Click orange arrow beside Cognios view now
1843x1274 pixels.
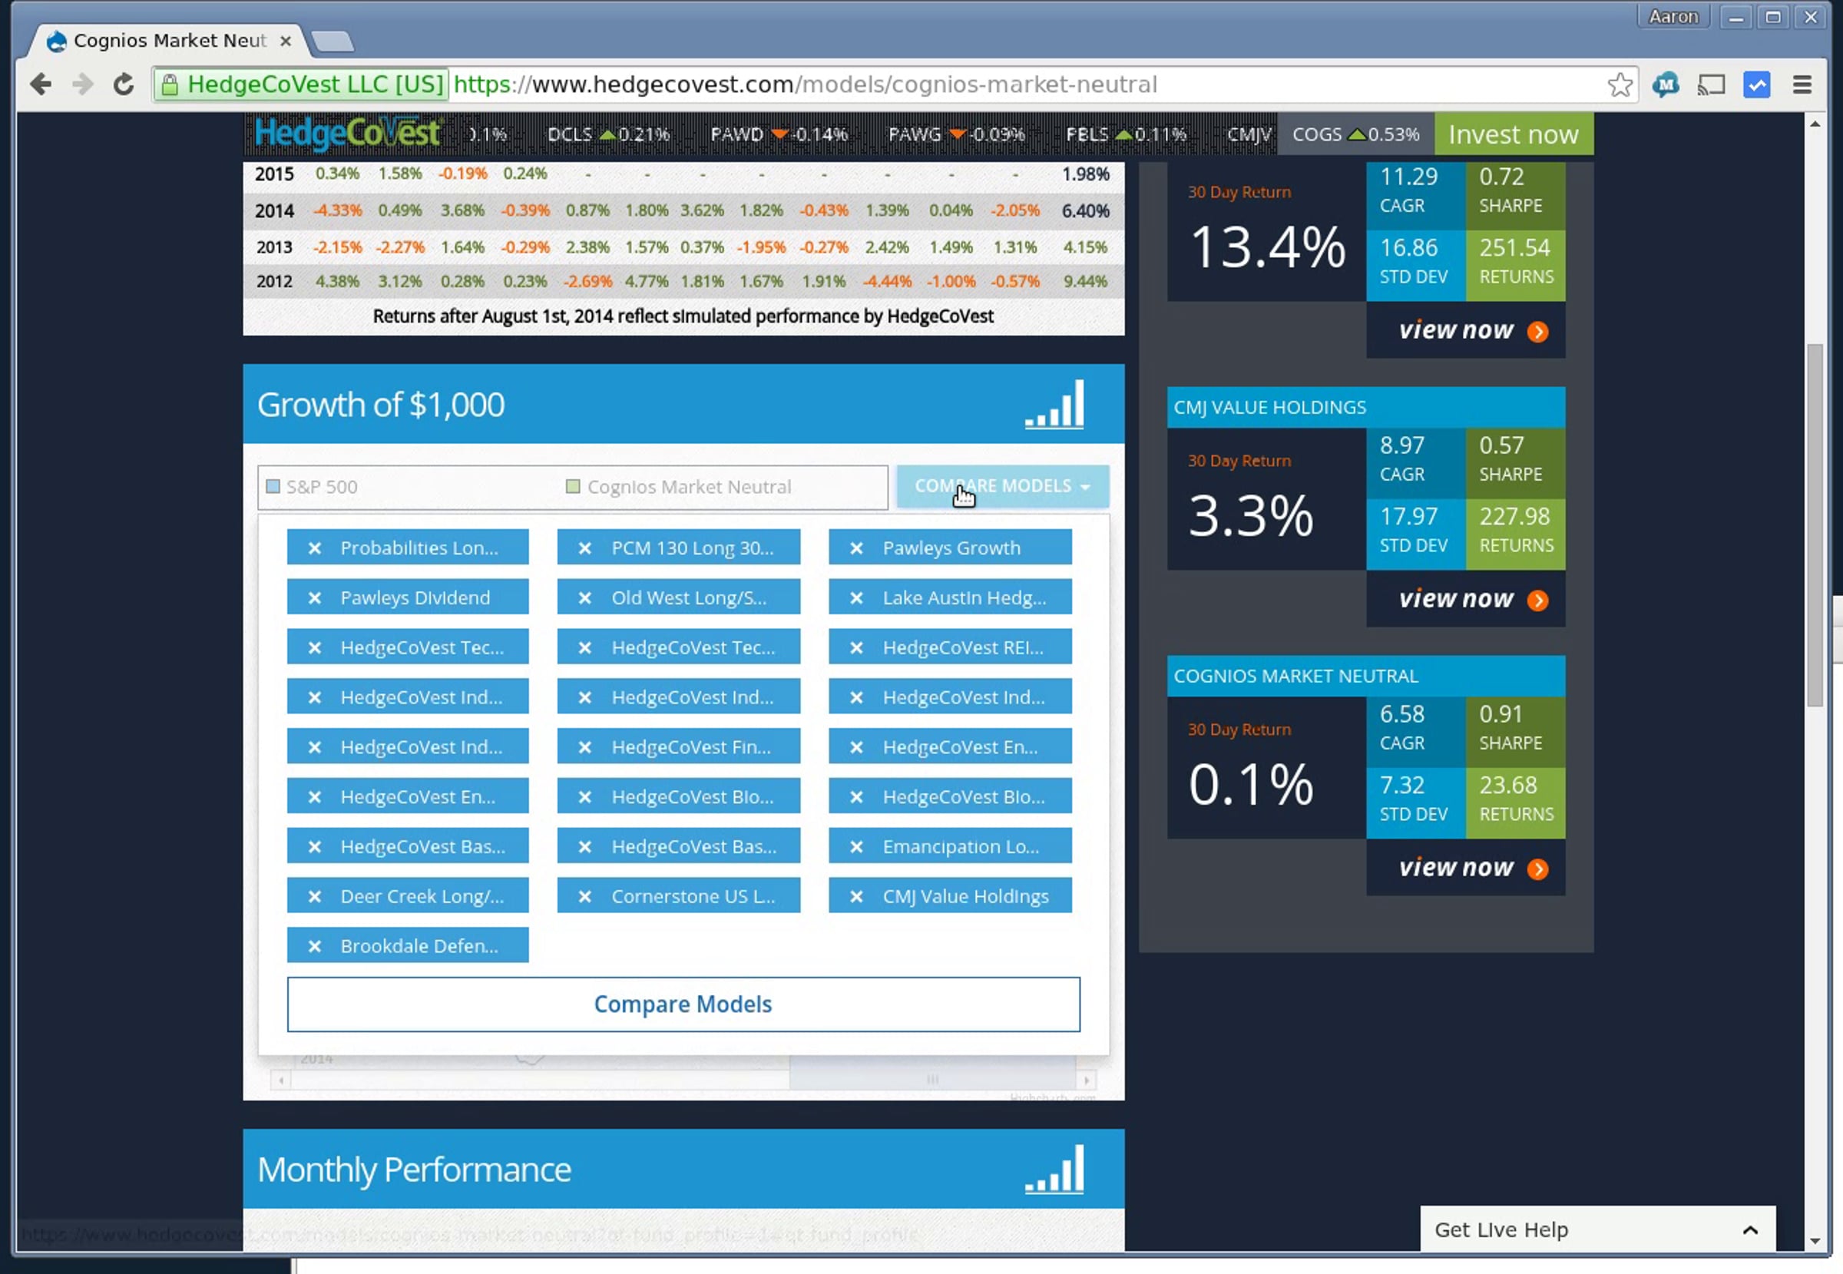[1537, 869]
